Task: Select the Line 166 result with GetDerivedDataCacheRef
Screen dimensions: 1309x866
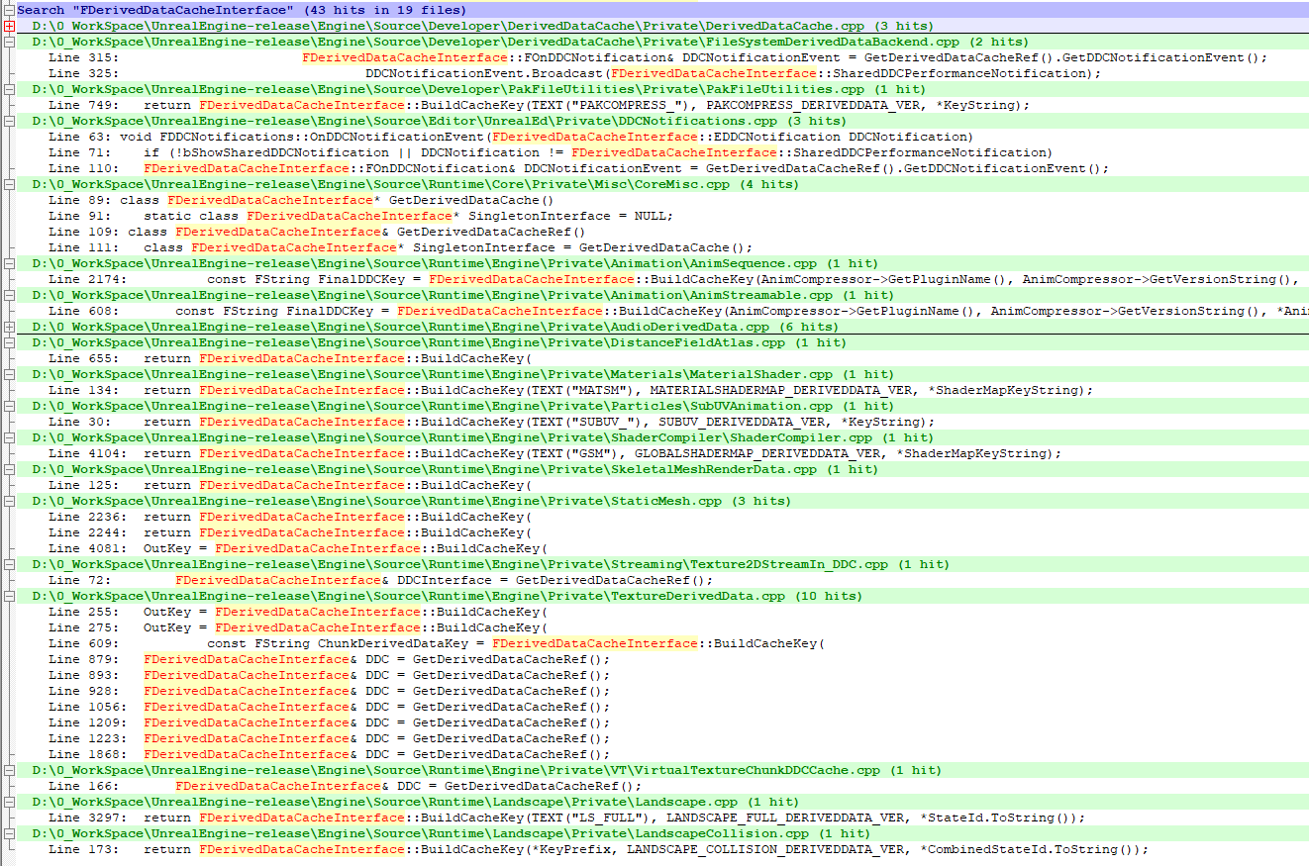Action: click(x=396, y=785)
